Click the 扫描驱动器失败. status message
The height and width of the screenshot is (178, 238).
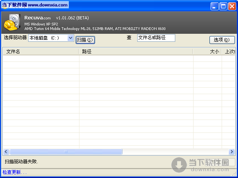click(x=21, y=162)
